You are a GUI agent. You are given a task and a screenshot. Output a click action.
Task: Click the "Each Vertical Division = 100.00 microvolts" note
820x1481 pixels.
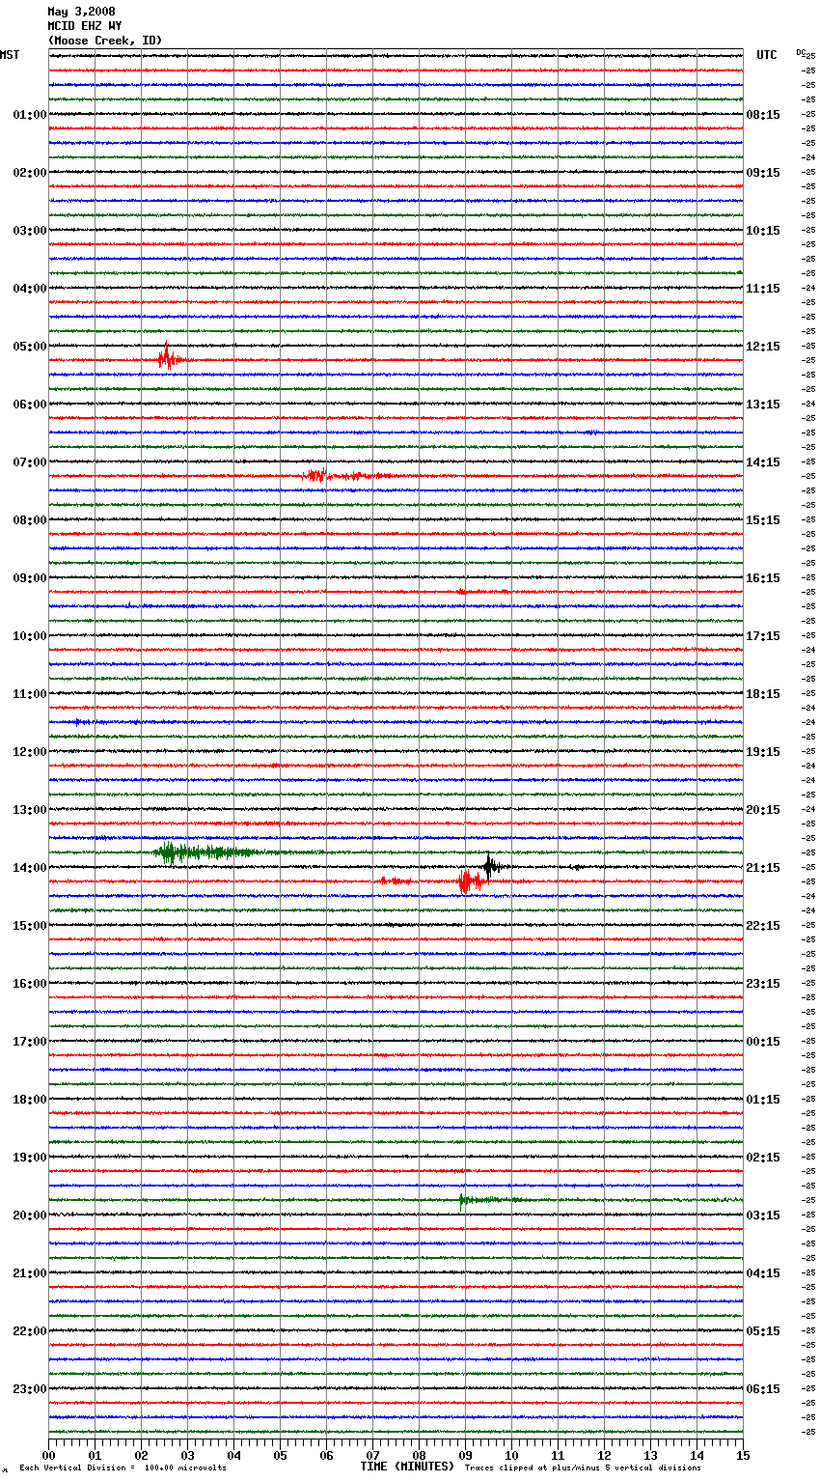[x=123, y=1468]
